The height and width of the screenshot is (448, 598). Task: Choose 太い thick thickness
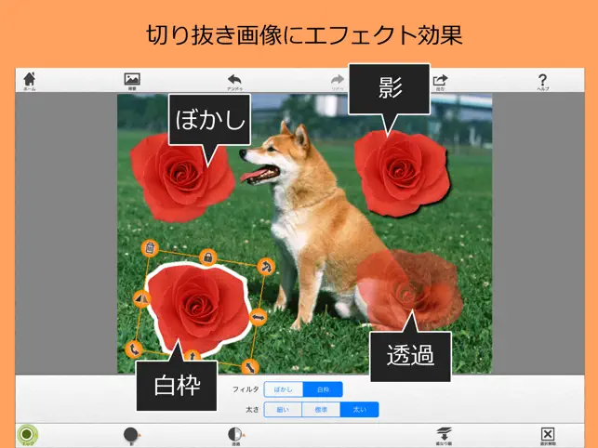359,410
